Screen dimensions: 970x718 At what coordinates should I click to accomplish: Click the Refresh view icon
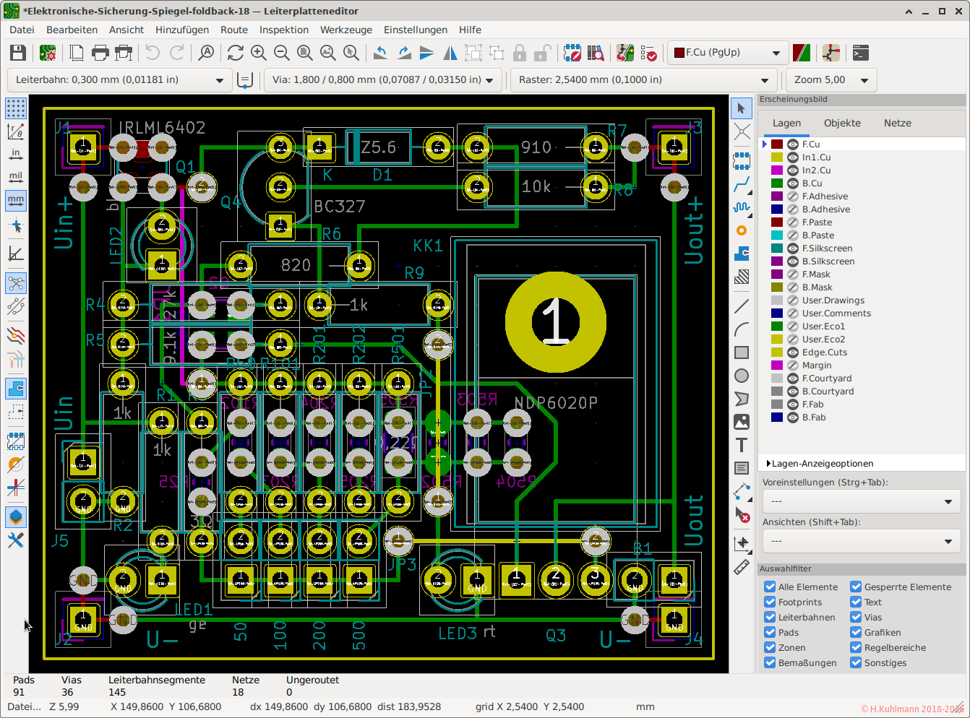tap(235, 53)
